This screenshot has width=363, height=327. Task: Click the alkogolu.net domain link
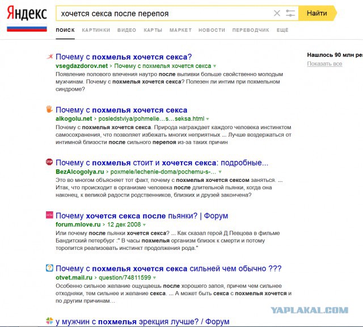point(74,118)
